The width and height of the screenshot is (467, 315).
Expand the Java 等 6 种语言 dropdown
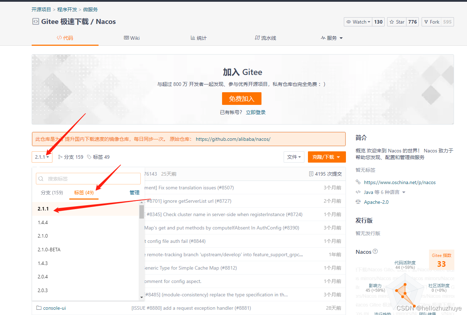385,192
